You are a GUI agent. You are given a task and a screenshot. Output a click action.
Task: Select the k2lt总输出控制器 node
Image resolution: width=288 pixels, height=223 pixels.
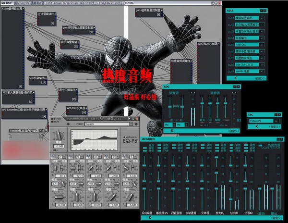207,44
